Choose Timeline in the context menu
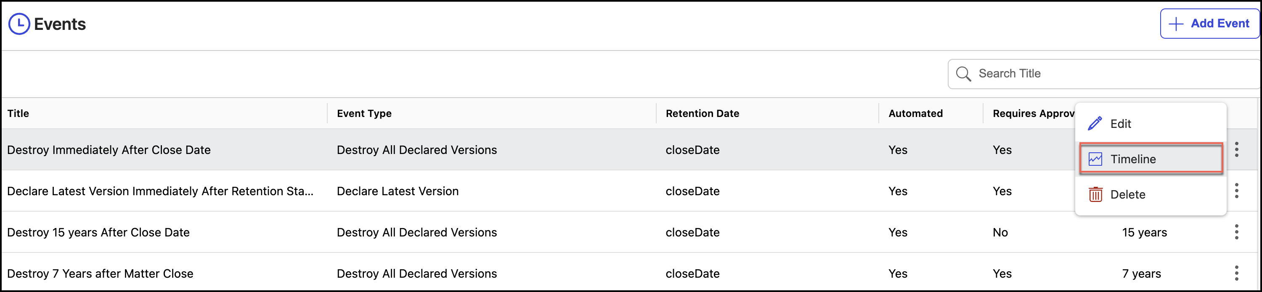1262x292 pixels. [1133, 159]
